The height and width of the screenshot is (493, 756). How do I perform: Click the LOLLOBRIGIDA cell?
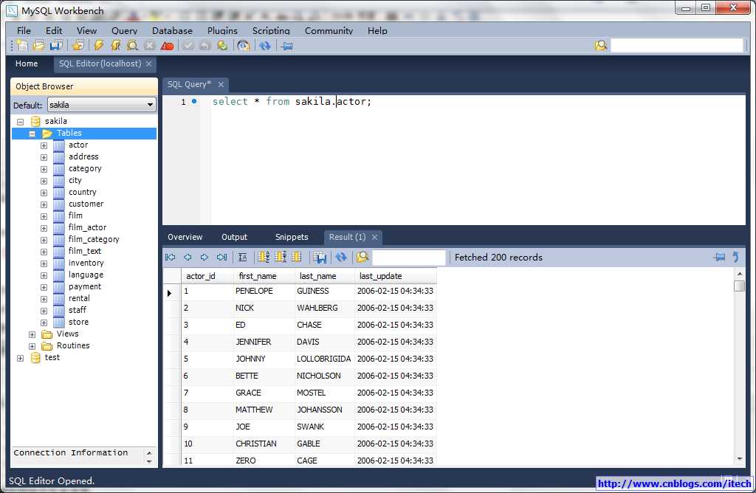pos(324,359)
